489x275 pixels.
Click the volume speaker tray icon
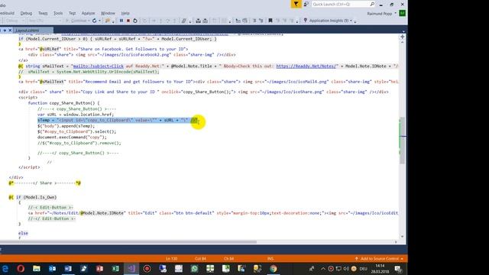pyautogui.click(x=346, y=268)
